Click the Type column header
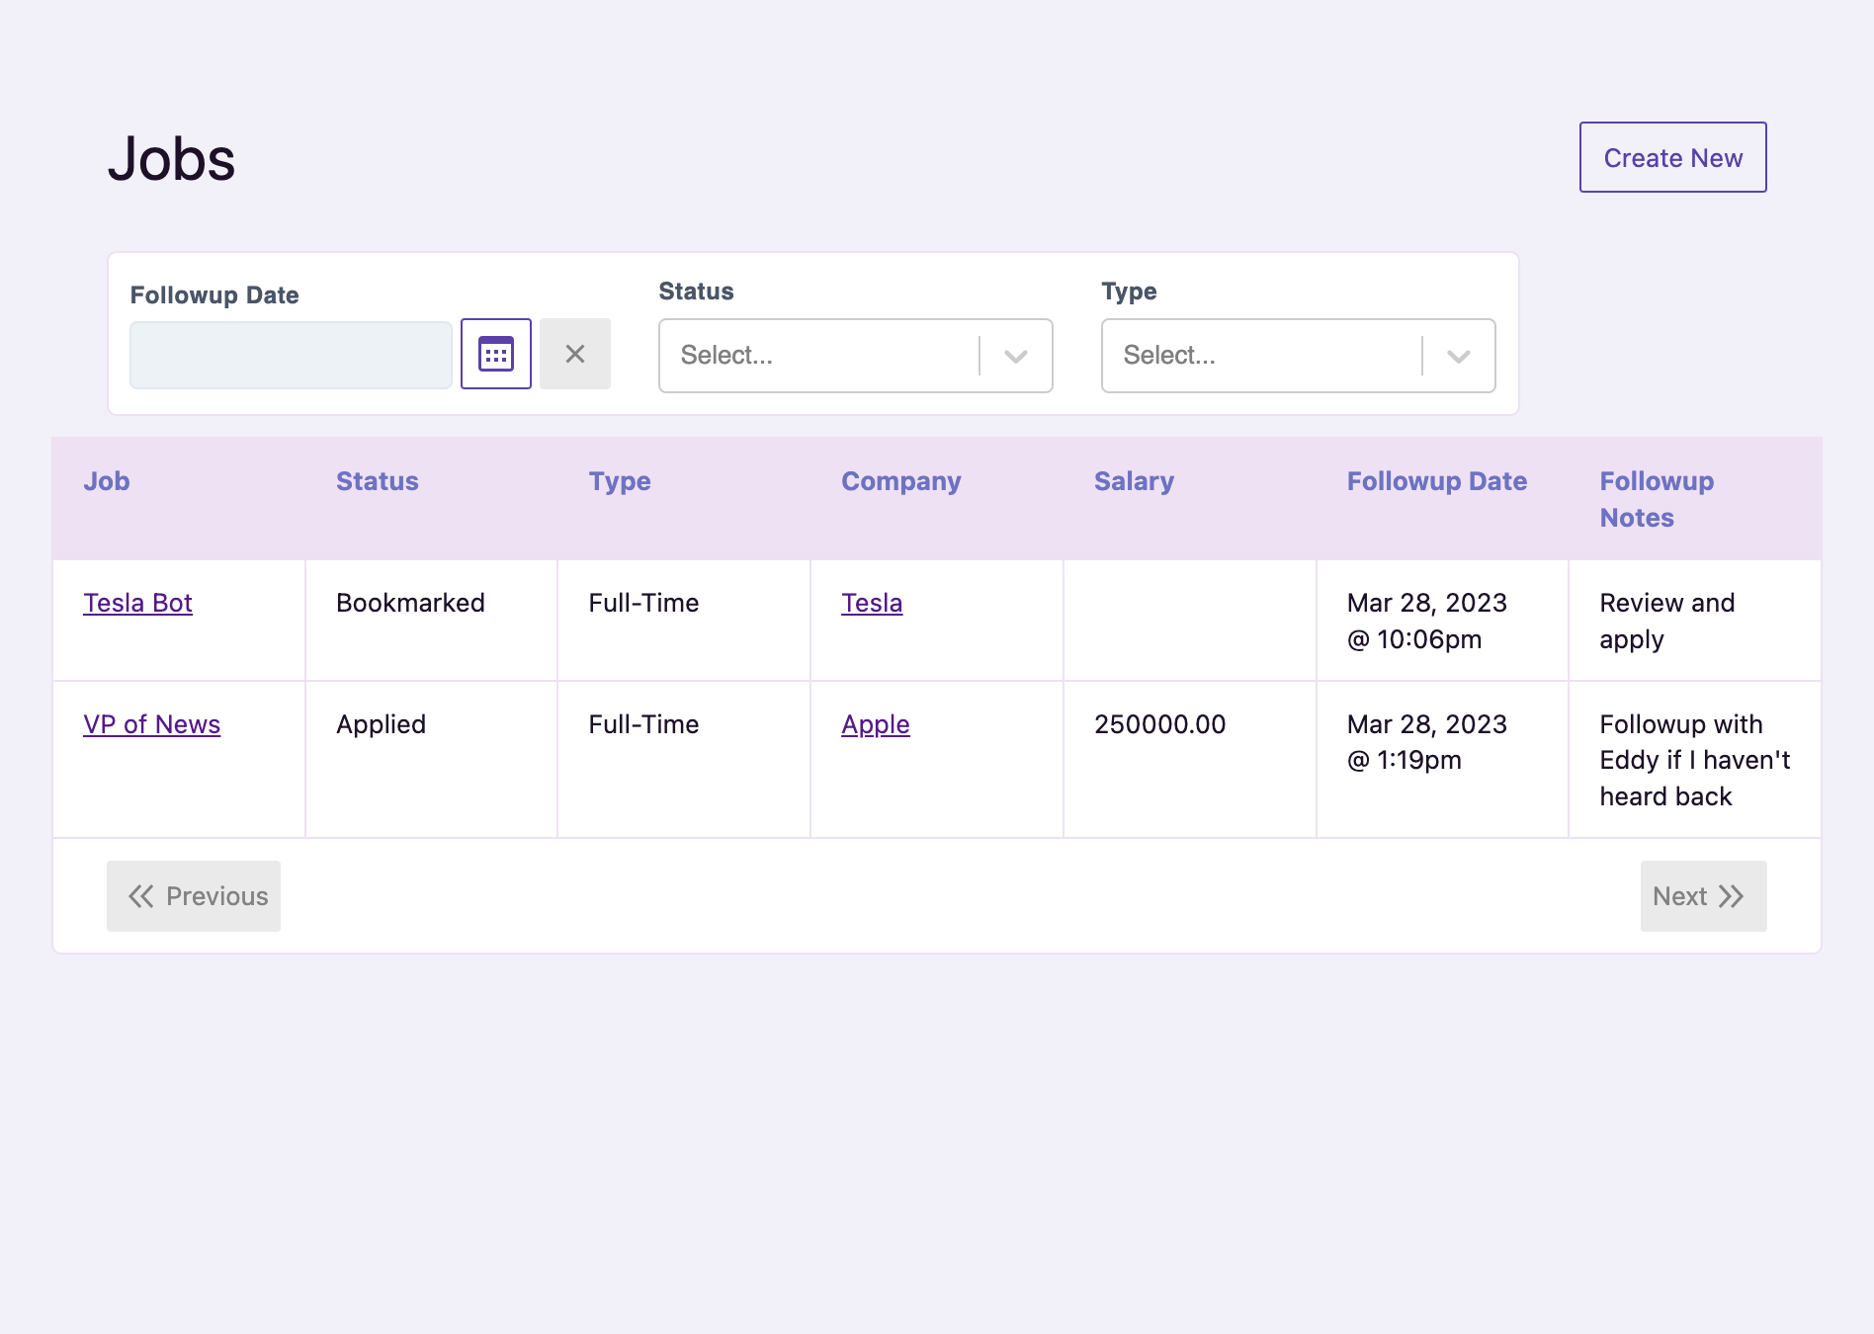 point(620,481)
